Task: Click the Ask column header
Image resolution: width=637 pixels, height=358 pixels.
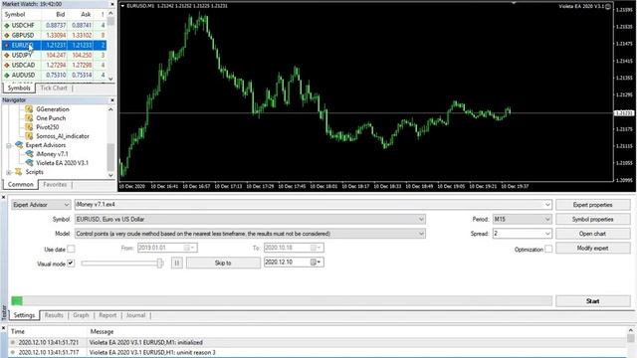Action: pos(86,15)
